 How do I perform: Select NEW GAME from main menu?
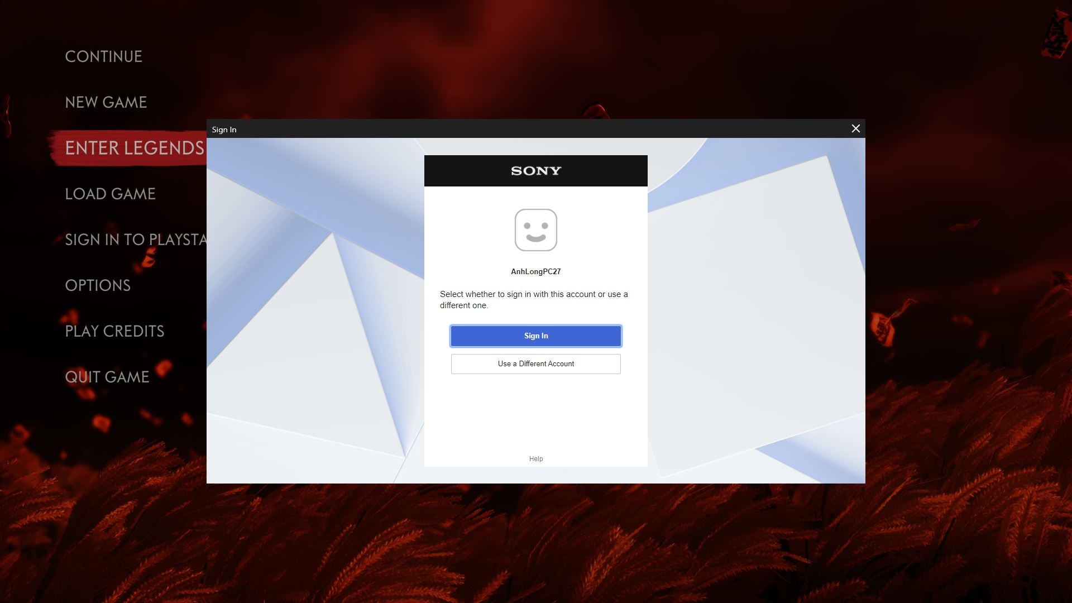(106, 102)
